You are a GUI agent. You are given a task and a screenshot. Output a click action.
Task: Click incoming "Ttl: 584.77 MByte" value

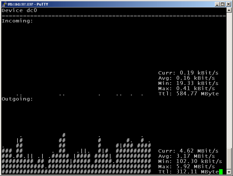(x=188, y=94)
